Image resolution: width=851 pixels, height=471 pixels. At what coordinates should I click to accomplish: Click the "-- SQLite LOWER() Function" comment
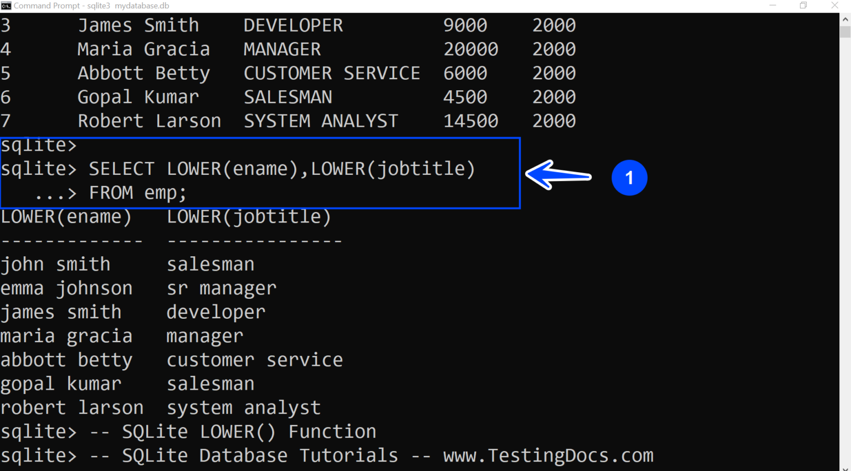pos(233,431)
